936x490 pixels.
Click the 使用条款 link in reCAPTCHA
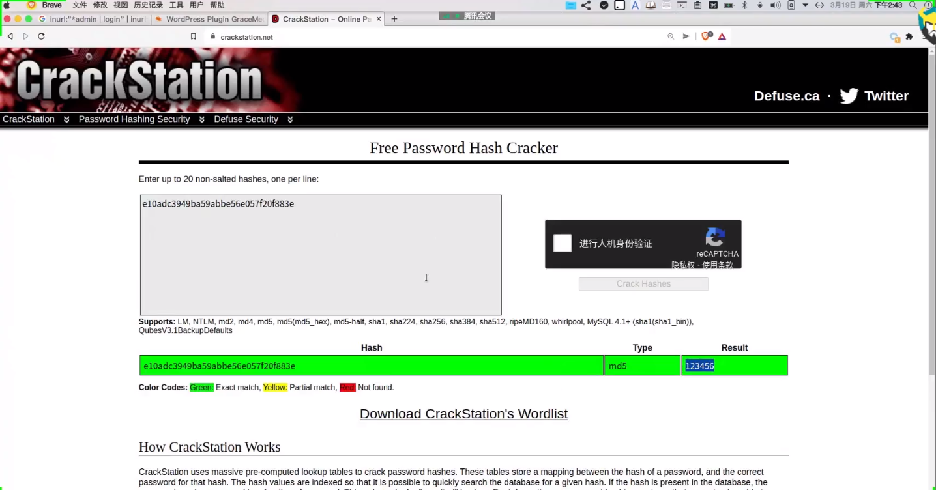[x=718, y=265]
